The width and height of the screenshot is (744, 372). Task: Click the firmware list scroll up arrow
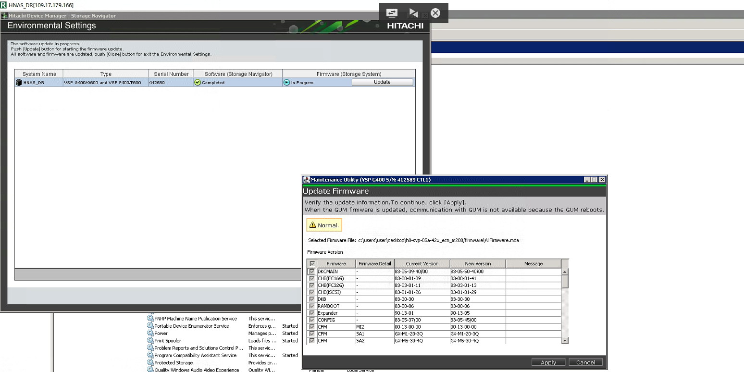565,272
